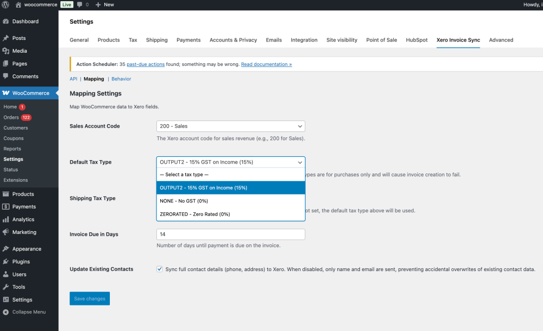Go to the API sub-section link
Screen dimensions: 543x331
click(x=73, y=79)
